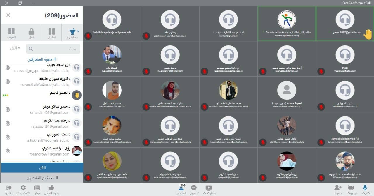Click حسين علي عباس حسن tile name

point(228,139)
